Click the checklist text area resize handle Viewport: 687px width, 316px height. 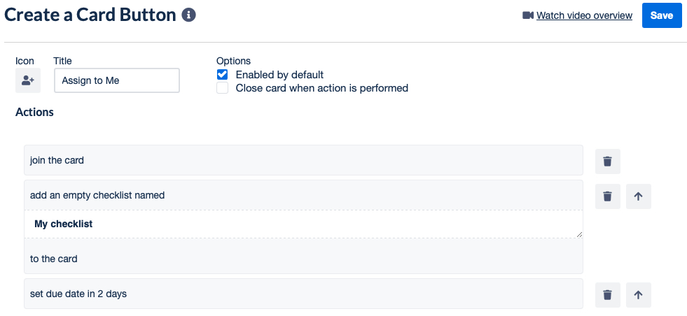pyautogui.click(x=579, y=235)
